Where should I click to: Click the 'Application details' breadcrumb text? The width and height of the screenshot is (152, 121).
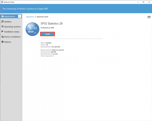[x=43, y=17]
